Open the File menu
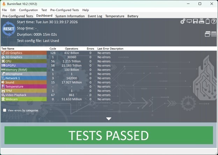This screenshot has height=155, width=218. tap(4, 10)
